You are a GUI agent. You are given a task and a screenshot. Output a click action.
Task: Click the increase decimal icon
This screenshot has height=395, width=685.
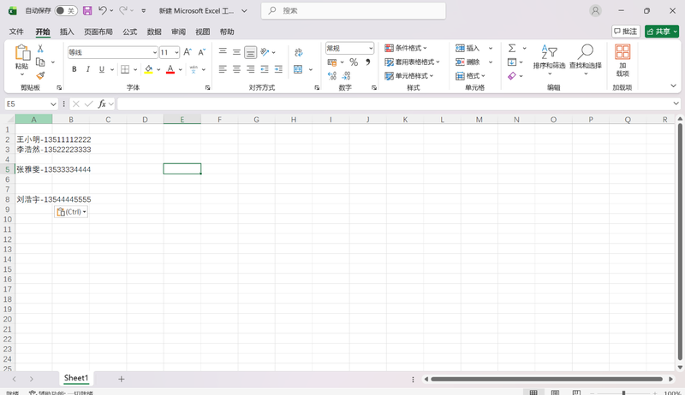pos(332,76)
